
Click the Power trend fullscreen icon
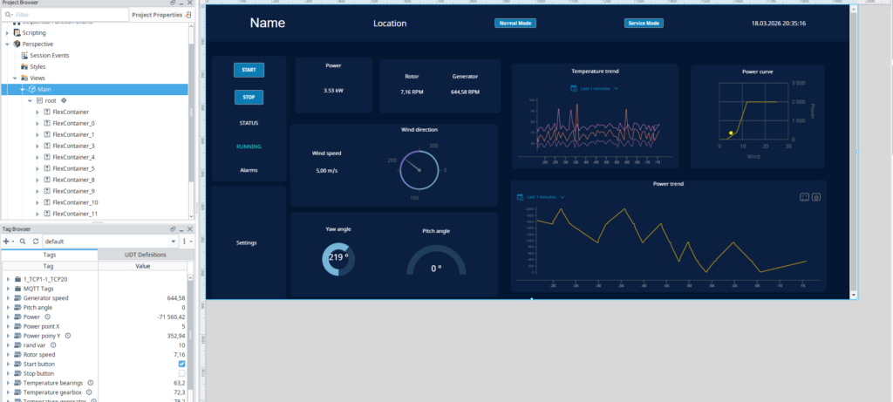(x=804, y=197)
